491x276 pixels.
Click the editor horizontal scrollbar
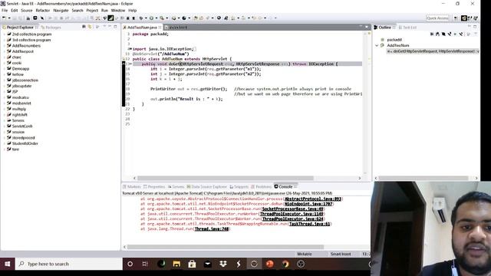(x=226, y=178)
